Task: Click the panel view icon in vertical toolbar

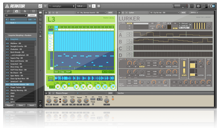Action: coord(40,12)
